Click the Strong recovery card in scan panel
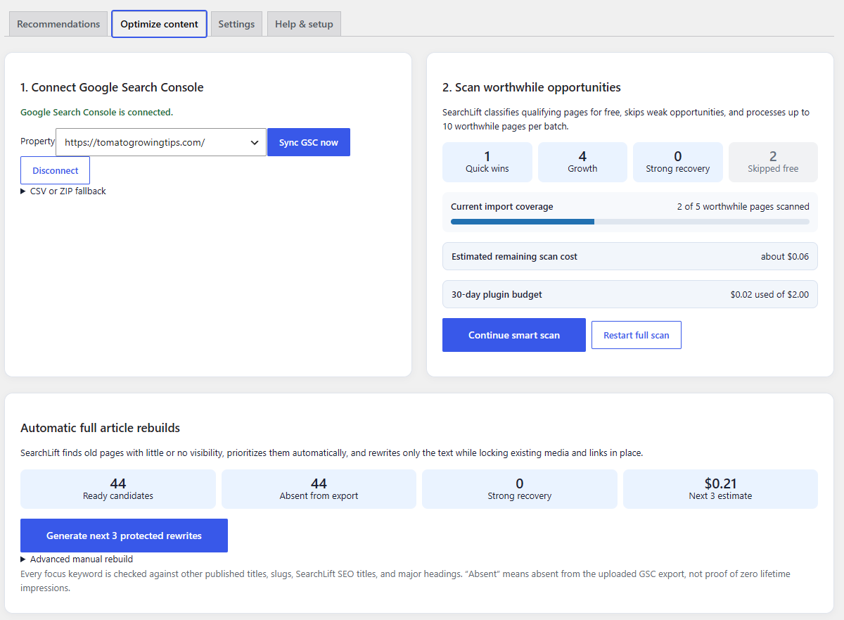This screenshot has height=620, width=844. [x=678, y=162]
